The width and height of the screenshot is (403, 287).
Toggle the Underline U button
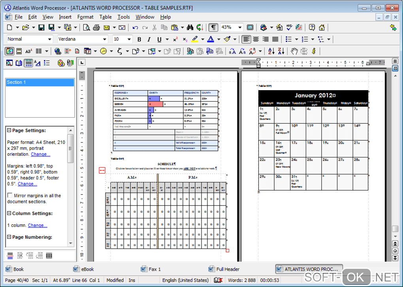[x=159, y=40]
